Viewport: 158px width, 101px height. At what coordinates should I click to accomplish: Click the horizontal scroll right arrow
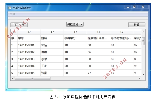point(139,78)
